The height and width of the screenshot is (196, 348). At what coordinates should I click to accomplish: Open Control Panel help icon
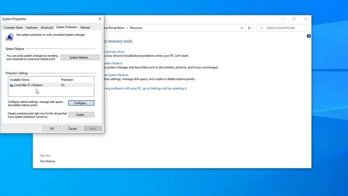(309, 36)
